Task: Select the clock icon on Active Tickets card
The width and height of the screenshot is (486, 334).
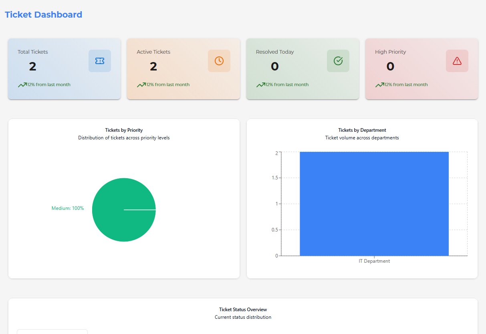Action: (x=219, y=60)
